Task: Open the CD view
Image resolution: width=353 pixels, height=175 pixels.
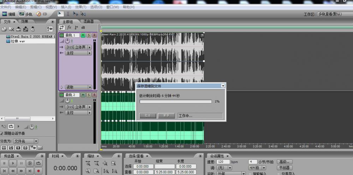Action: click(42, 14)
